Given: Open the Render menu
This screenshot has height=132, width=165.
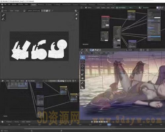Looking at the screenshot, I should [x=14, y=4].
